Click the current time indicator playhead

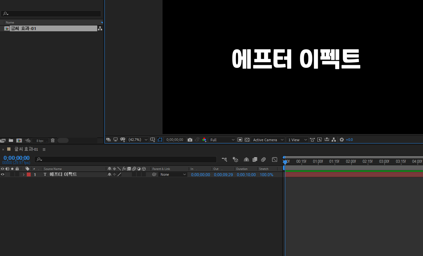285,162
